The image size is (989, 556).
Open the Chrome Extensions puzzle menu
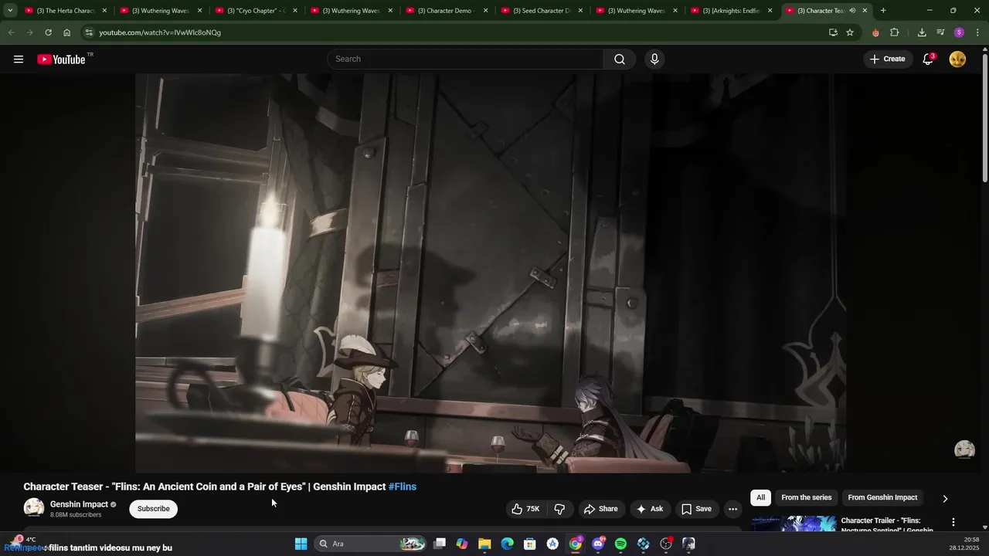pyautogui.click(x=895, y=32)
